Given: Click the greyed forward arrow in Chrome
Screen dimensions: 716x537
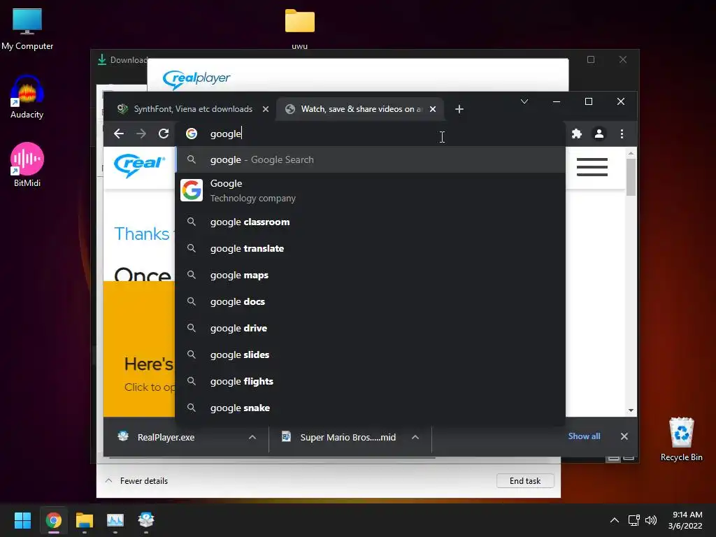Looking at the screenshot, I should pyautogui.click(x=141, y=134).
